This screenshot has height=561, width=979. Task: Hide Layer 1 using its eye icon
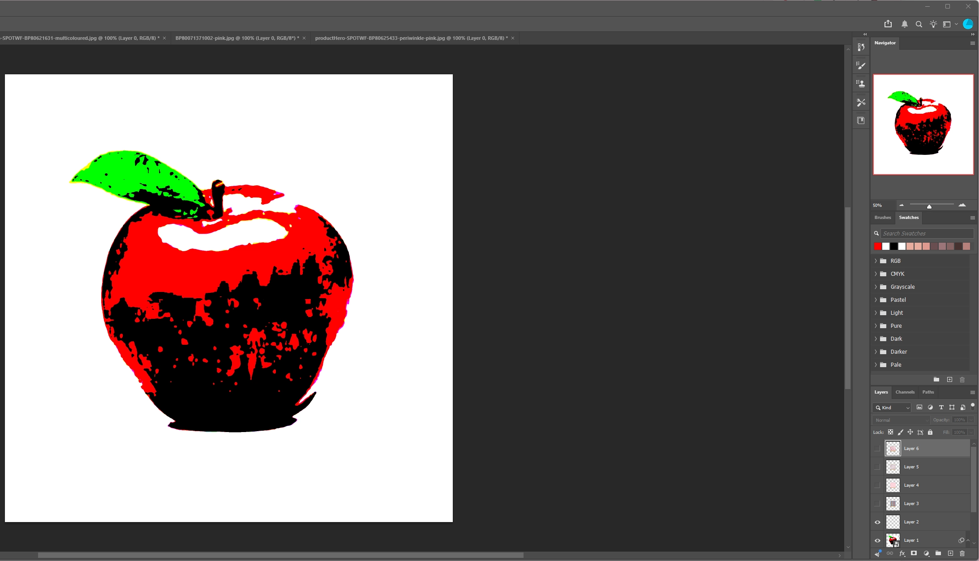877,540
